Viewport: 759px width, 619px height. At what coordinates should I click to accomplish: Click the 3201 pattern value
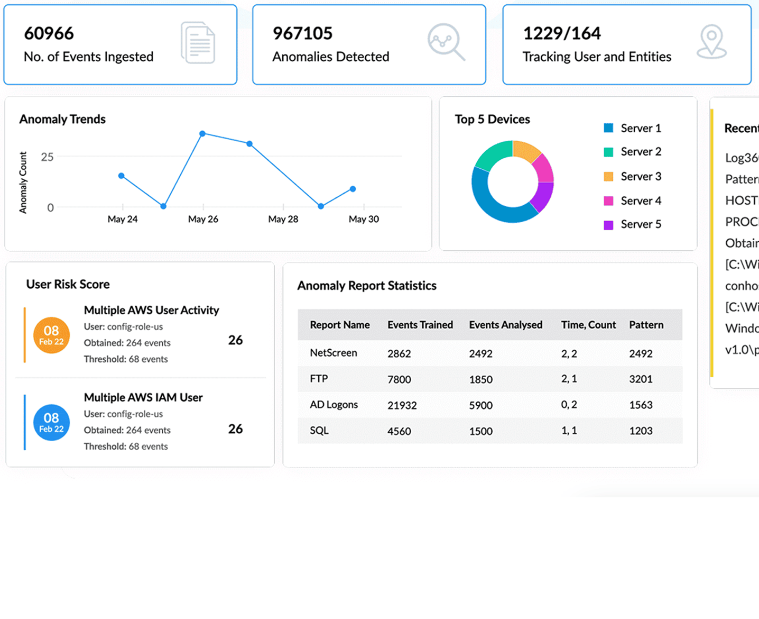click(641, 379)
